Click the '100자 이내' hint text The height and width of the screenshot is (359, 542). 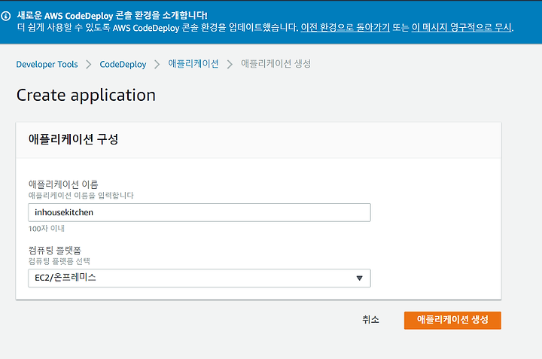point(47,228)
